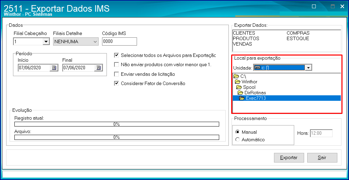The image size is (349, 180).
Task: Open the Início date calendar picker
Action: tap(54, 68)
